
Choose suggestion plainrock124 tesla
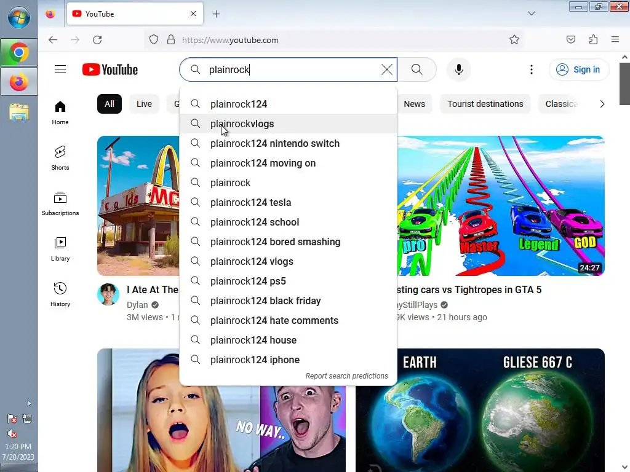point(288,202)
